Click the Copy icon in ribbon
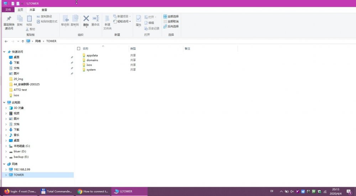 click(x=20, y=18)
